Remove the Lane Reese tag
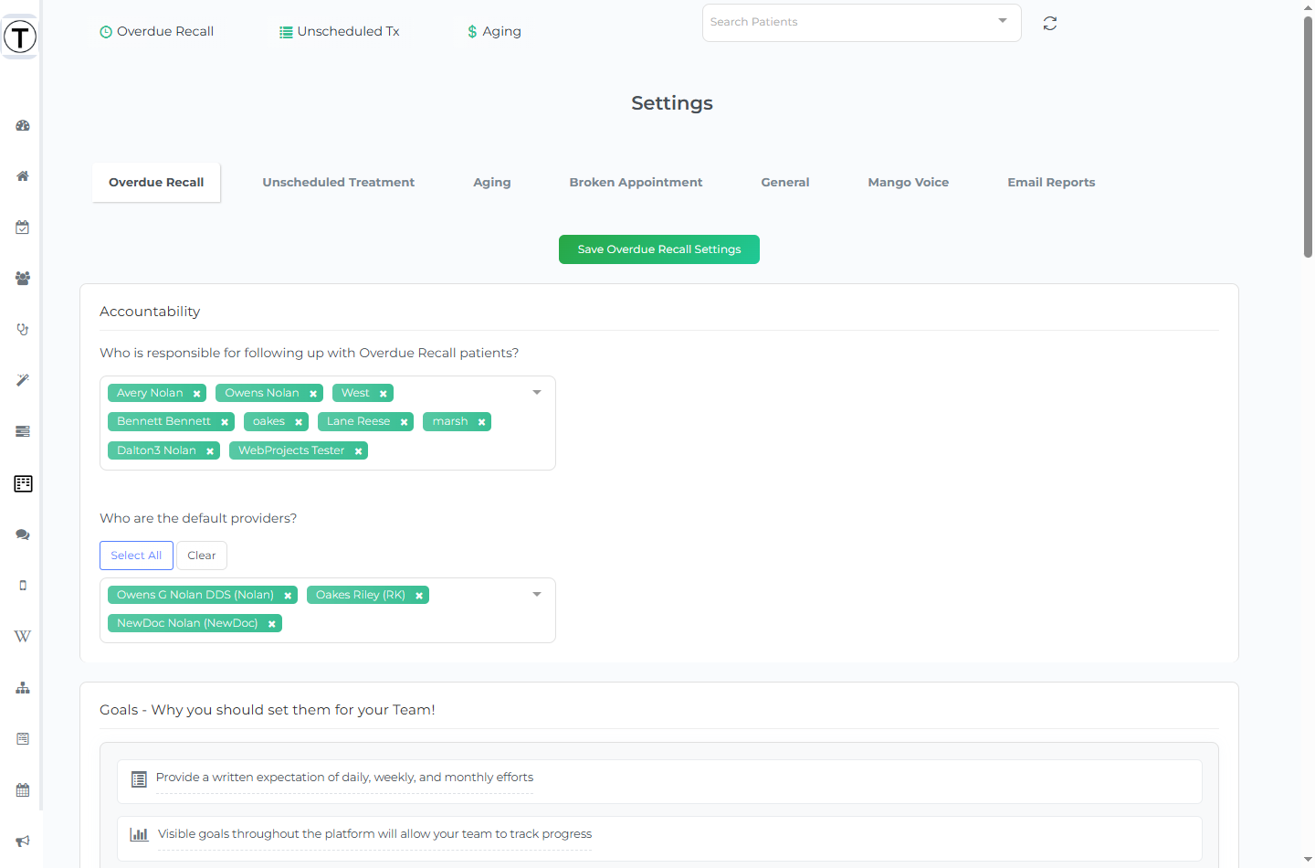 pos(404,422)
